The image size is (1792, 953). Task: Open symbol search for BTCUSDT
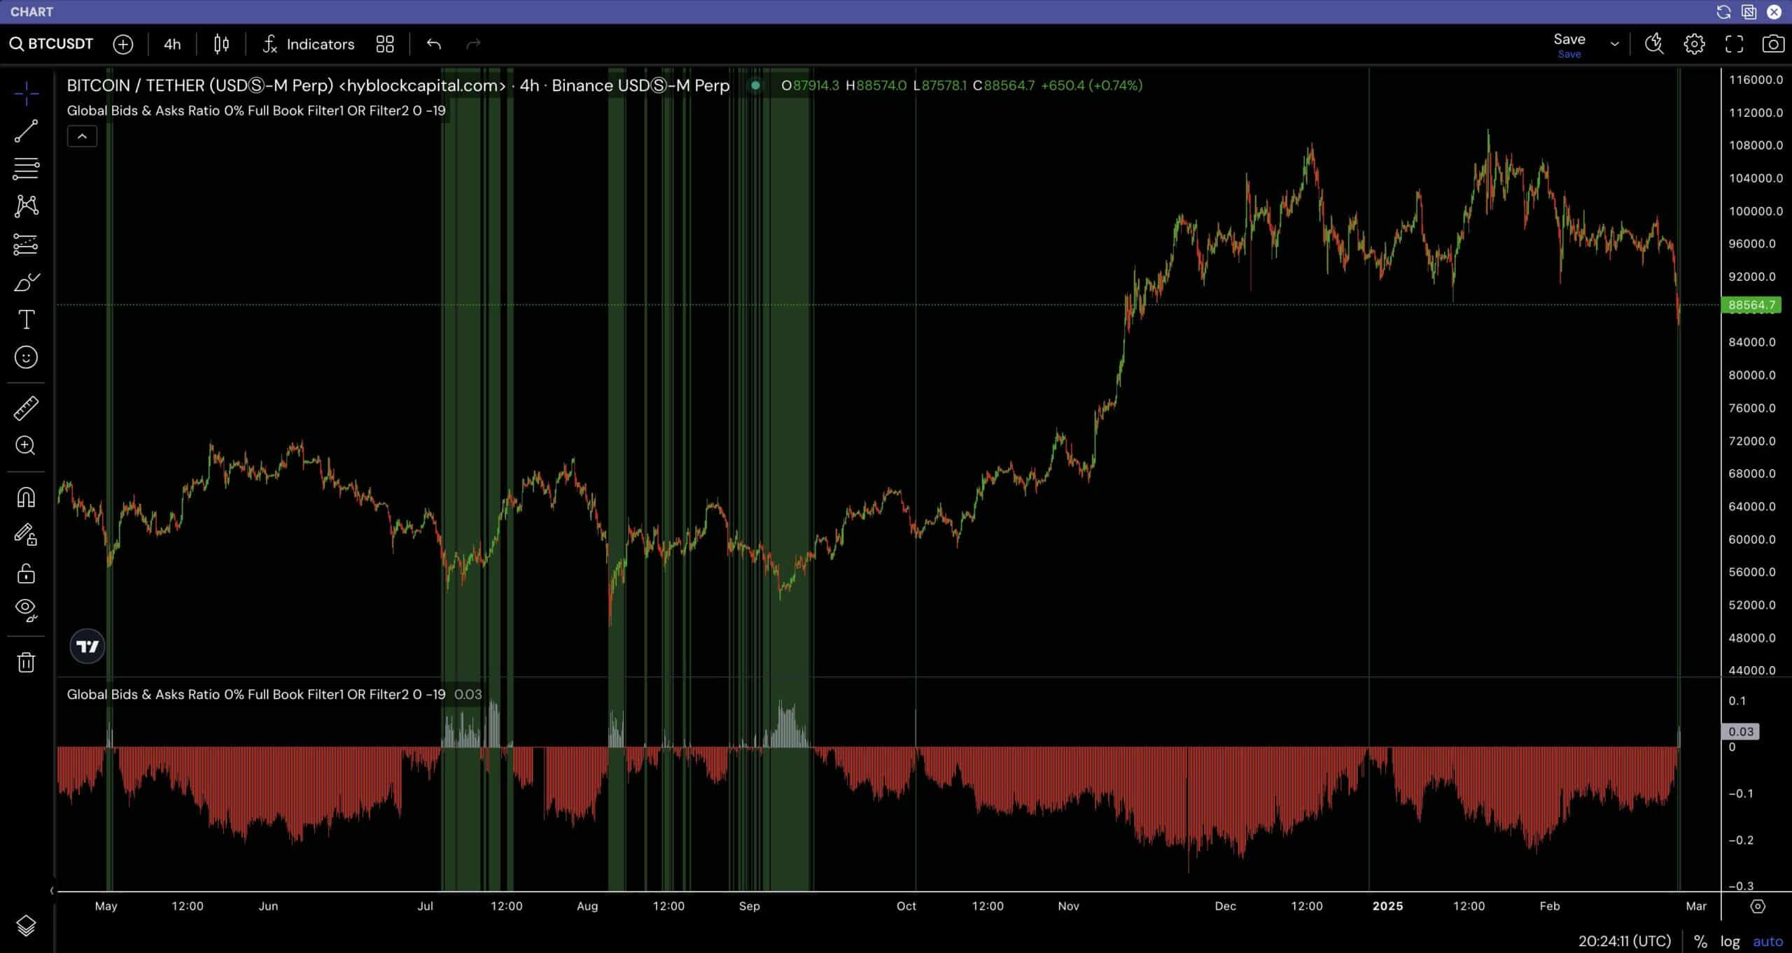tap(52, 43)
